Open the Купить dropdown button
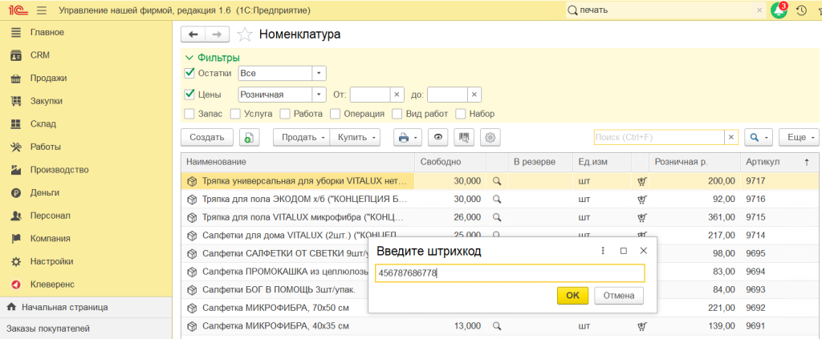 click(x=355, y=138)
